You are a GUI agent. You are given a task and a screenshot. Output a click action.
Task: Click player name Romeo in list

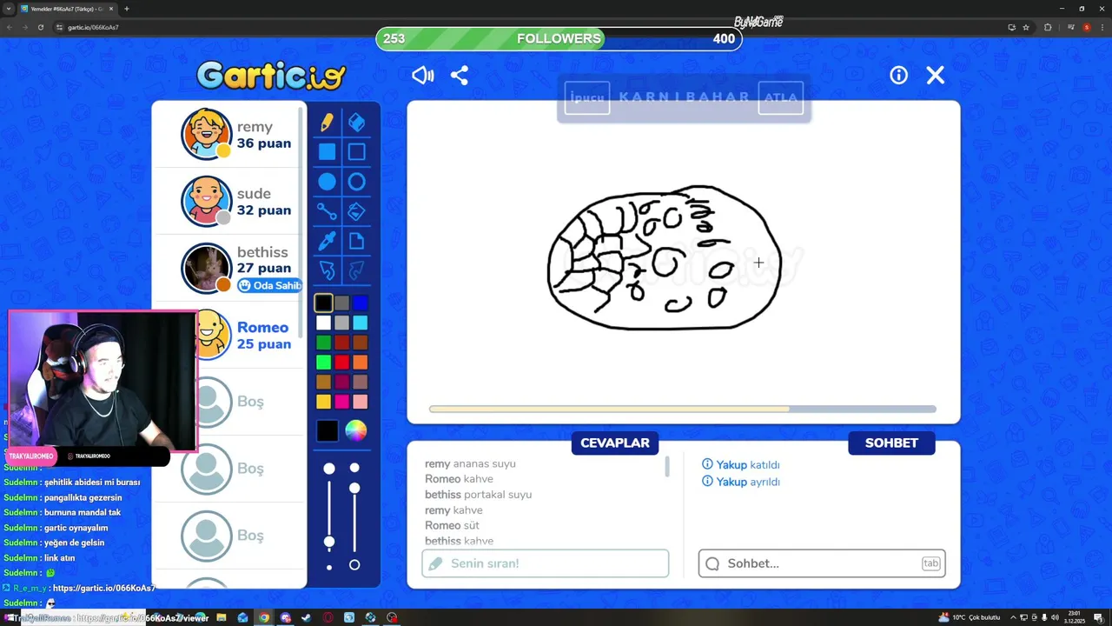[262, 327]
